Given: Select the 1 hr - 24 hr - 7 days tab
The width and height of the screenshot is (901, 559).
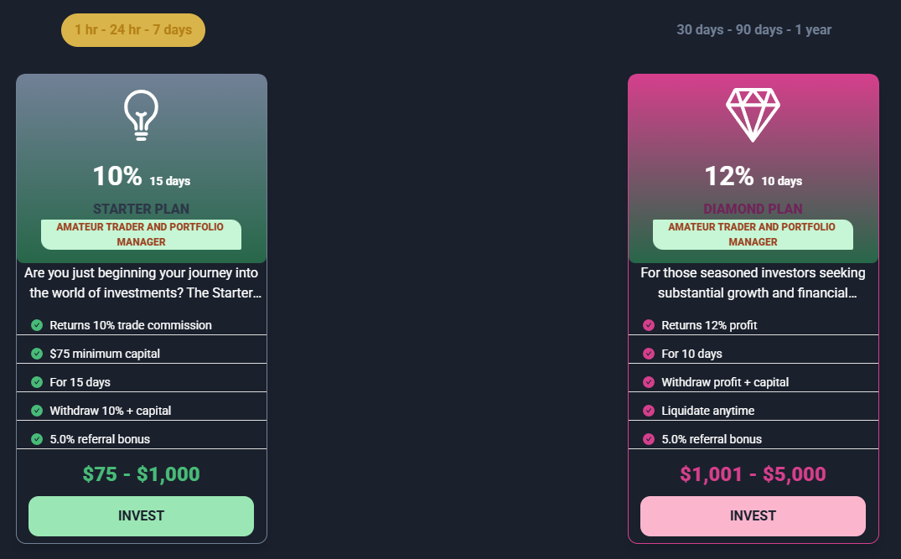Looking at the screenshot, I should tap(133, 30).
